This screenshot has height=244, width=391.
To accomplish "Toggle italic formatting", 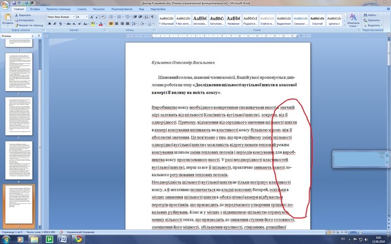I will [55, 24].
